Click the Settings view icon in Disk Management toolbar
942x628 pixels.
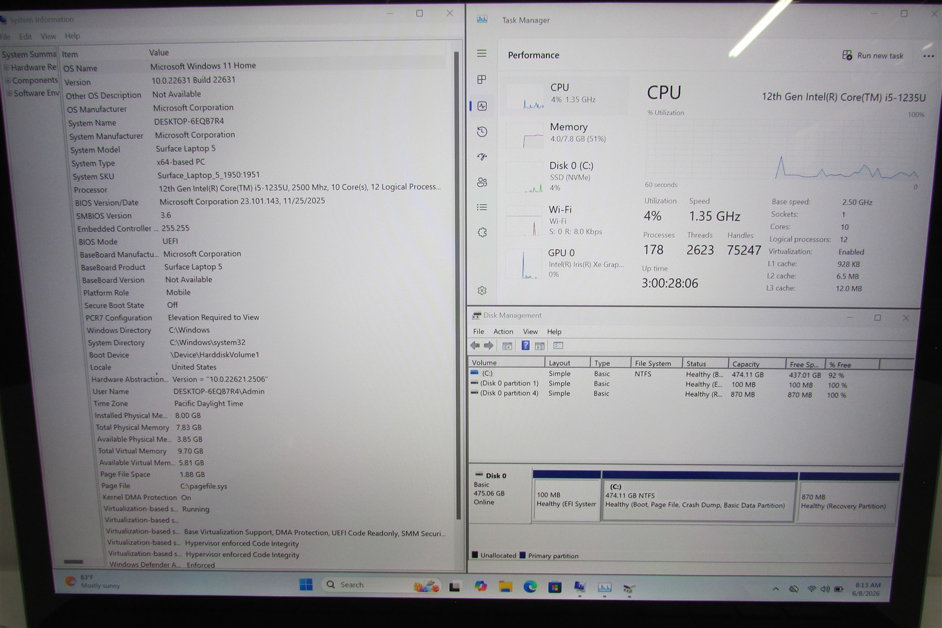[x=558, y=345]
